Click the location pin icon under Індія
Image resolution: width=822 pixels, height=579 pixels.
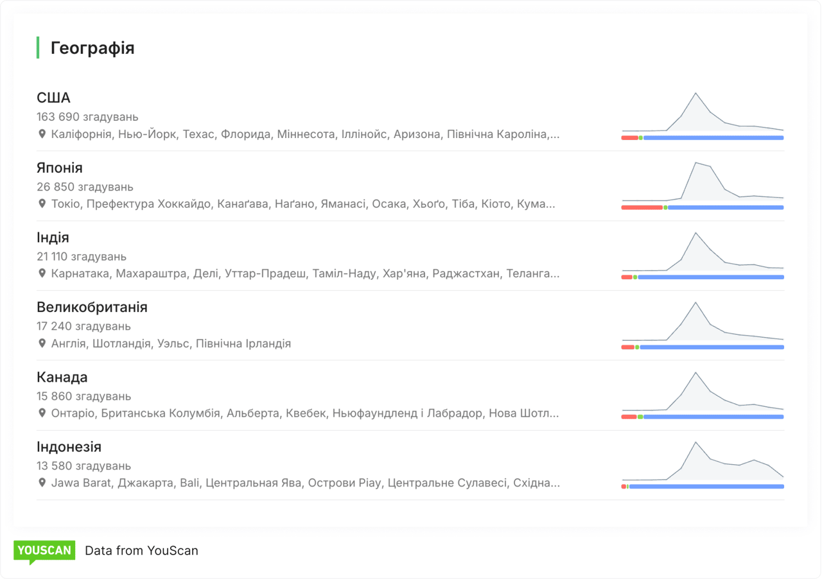42,273
